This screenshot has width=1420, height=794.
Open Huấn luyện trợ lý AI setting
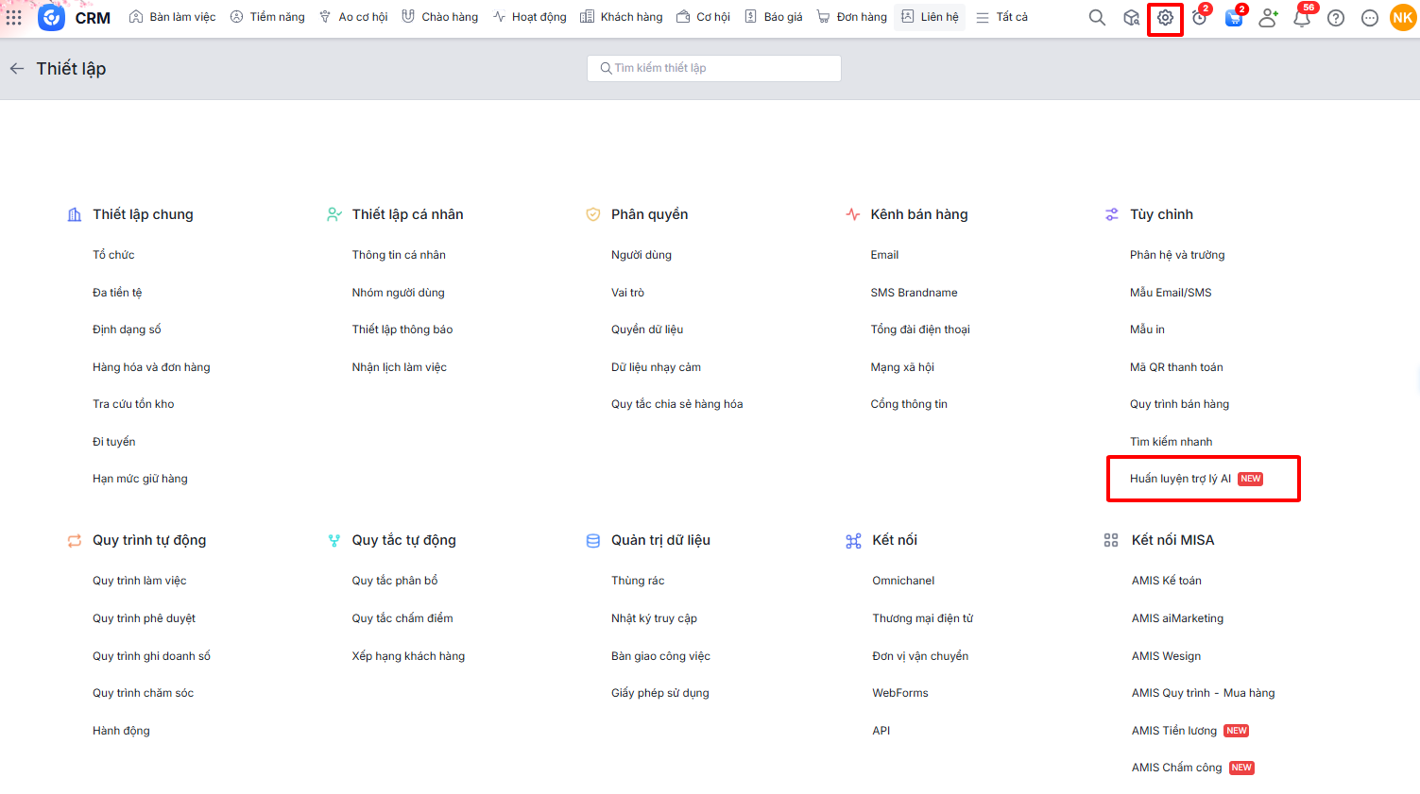click(x=1180, y=479)
